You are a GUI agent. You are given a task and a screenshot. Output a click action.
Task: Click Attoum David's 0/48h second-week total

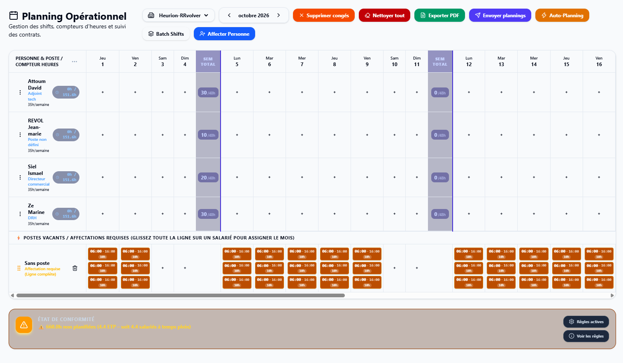(440, 93)
